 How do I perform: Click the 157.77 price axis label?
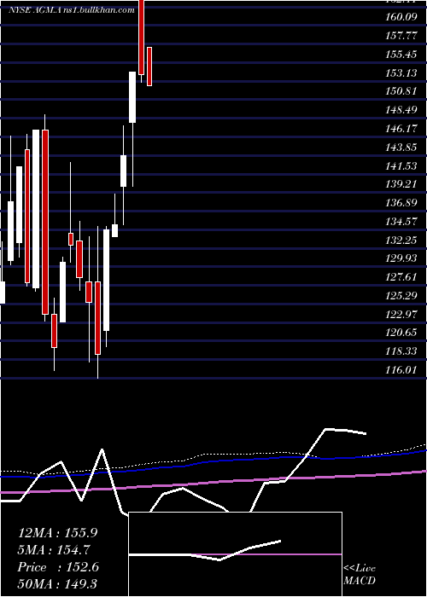(401, 36)
